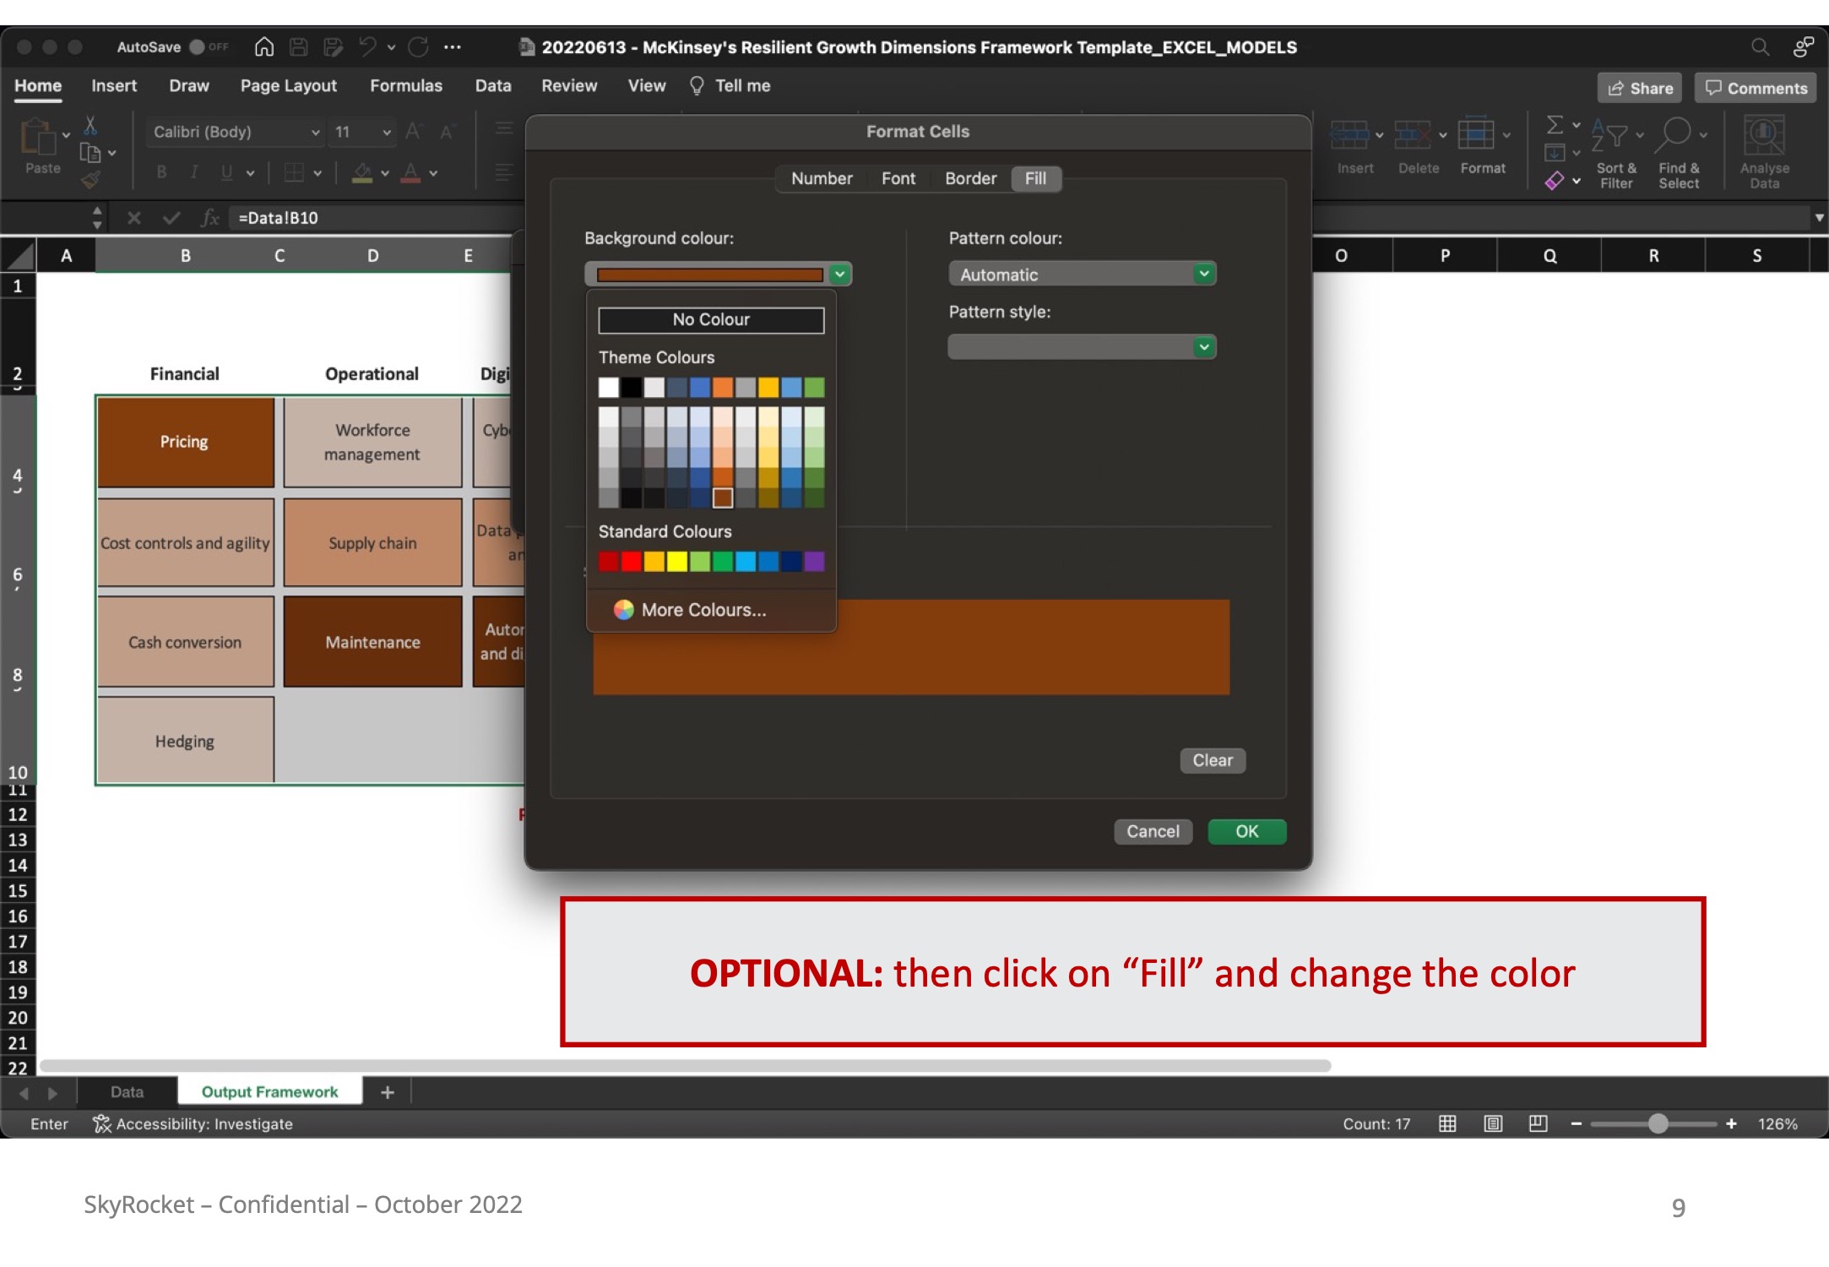Expand the Fill Colour dropdown arrow in ribbon

coord(385,173)
